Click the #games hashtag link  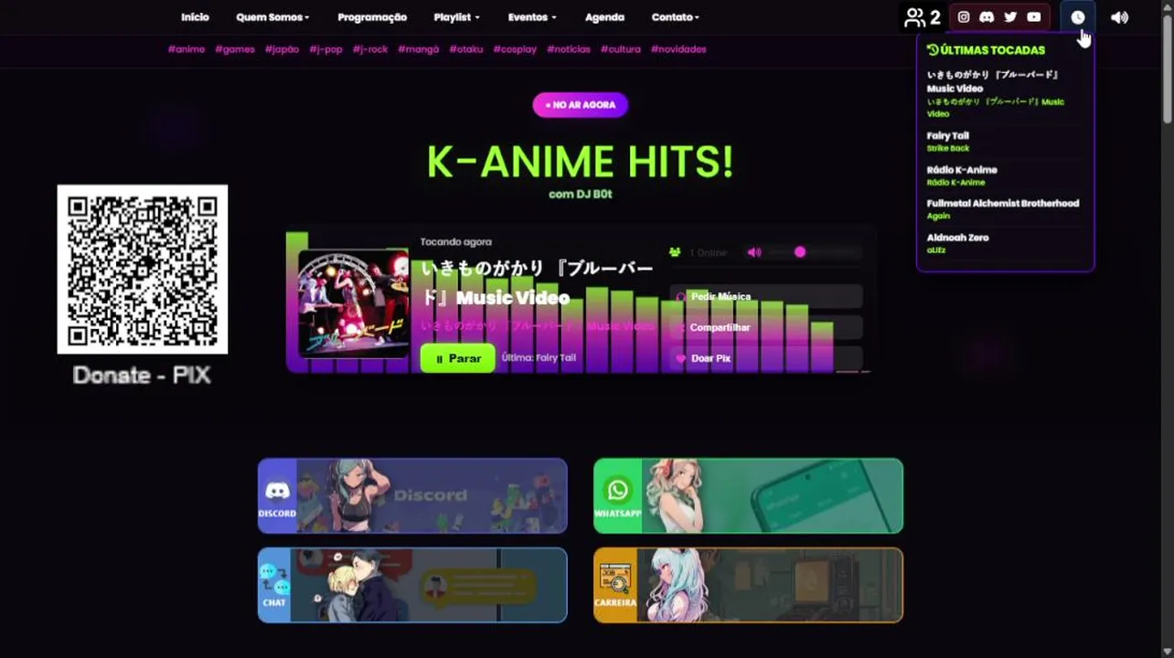[x=235, y=49]
